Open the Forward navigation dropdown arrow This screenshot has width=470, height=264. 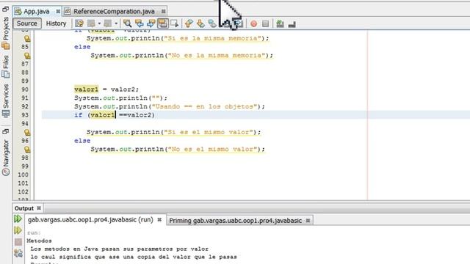[x=116, y=23]
